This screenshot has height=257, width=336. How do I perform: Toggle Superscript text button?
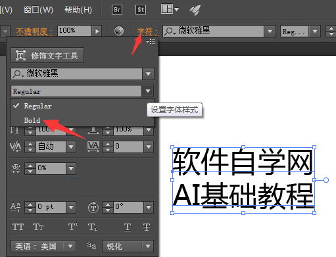73,227
